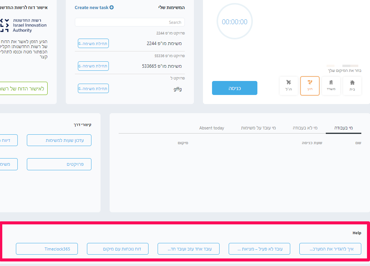Open the פרויקטים shortcut
The width and height of the screenshot is (370, 266).
(x=59, y=164)
